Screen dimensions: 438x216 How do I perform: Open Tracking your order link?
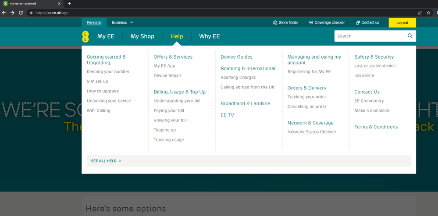click(307, 97)
